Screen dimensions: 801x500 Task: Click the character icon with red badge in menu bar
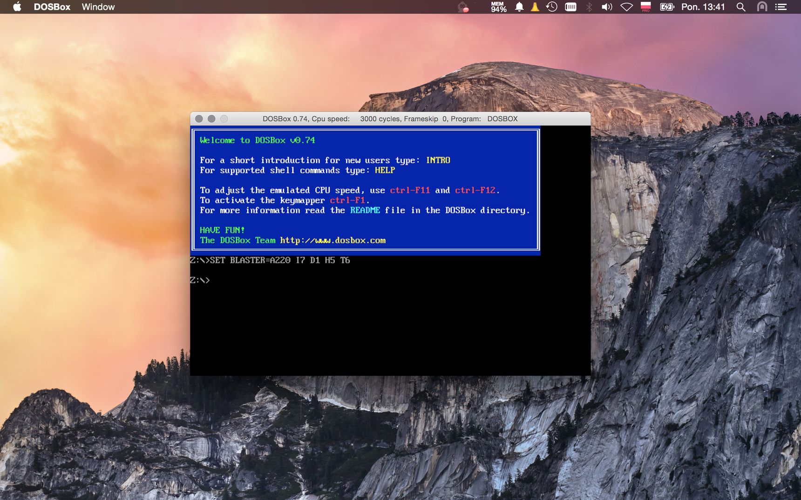click(463, 7)
